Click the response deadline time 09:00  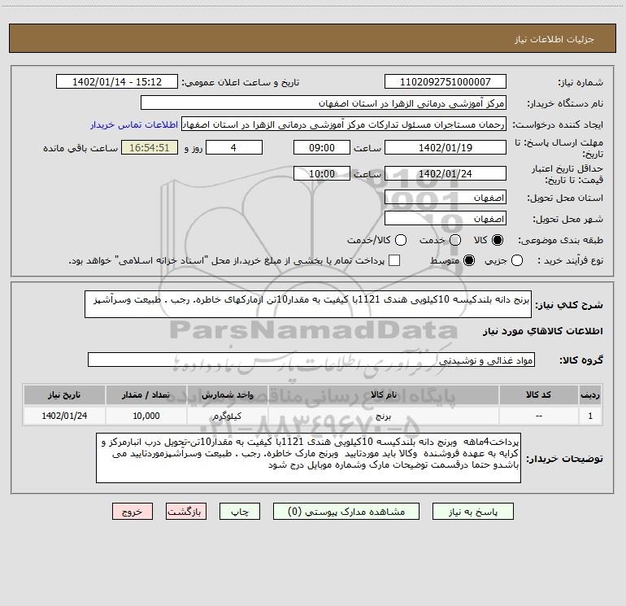pyautogui.click(x=322, y=147)
